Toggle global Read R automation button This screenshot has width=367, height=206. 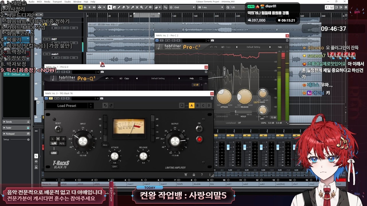(x=89, y=7)
